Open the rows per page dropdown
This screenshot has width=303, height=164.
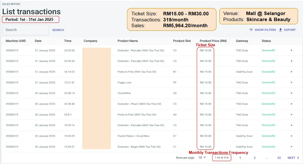click(x=202, y=158)
